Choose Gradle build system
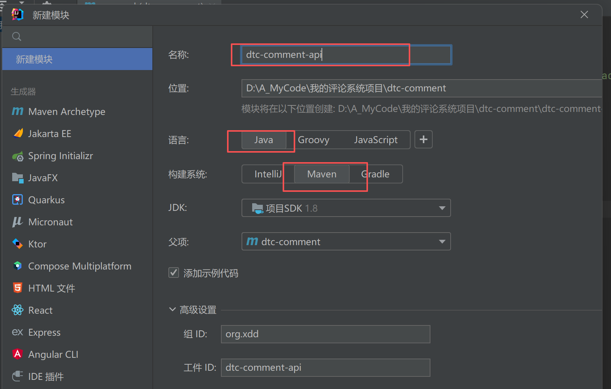 tap(375, 174)
